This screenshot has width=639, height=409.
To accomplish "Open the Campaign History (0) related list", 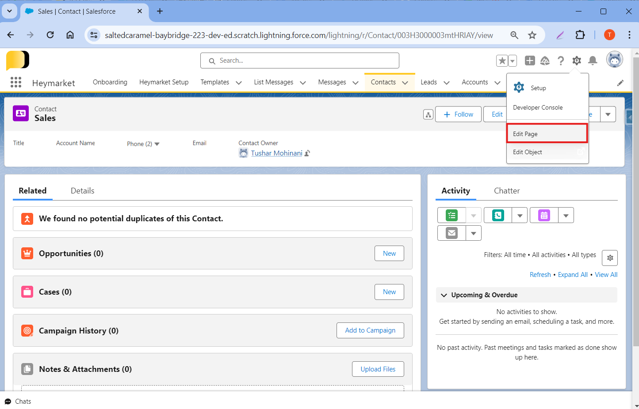I will point(79,331).
